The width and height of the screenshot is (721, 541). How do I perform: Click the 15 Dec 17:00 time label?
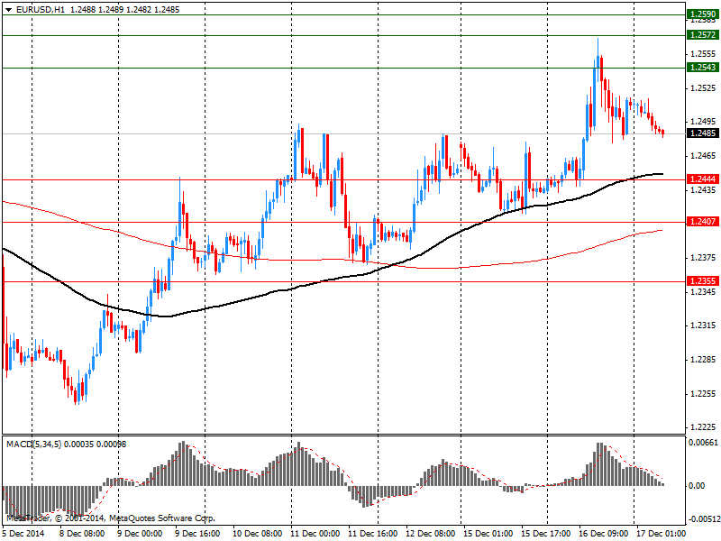click(x=546, y=534)
